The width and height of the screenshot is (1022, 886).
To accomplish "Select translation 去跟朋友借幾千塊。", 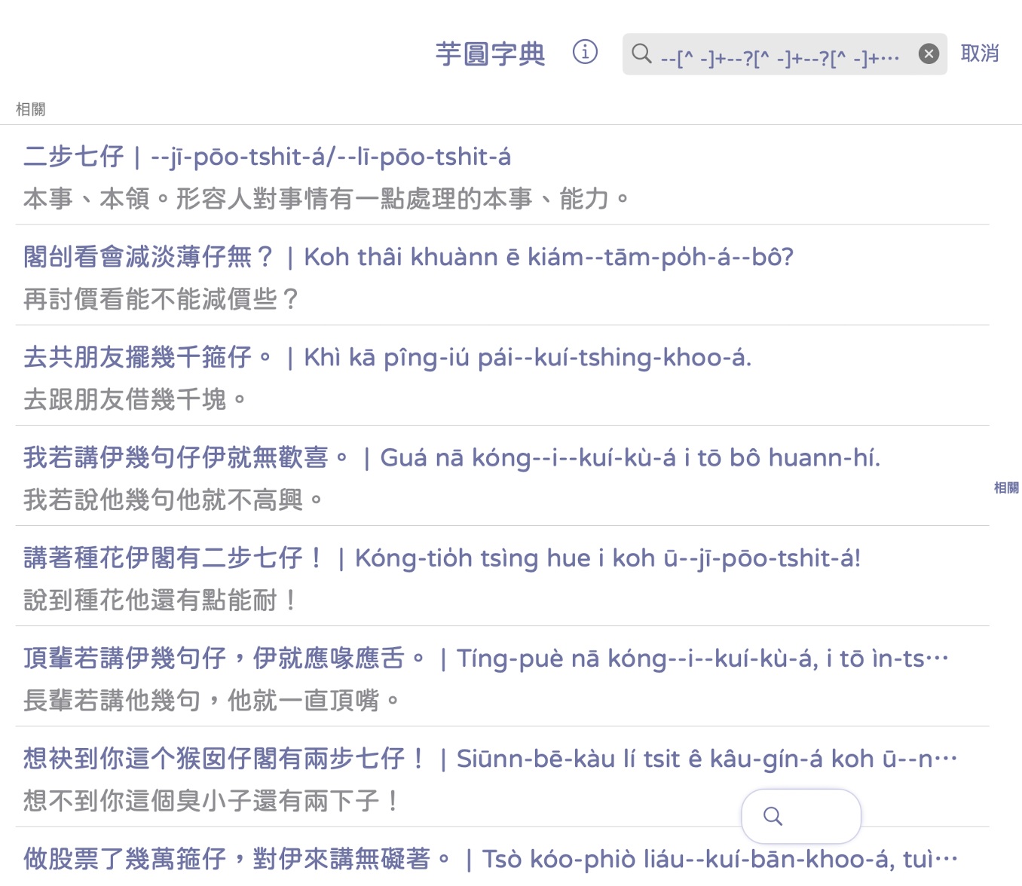I will (x=136, y=399).
